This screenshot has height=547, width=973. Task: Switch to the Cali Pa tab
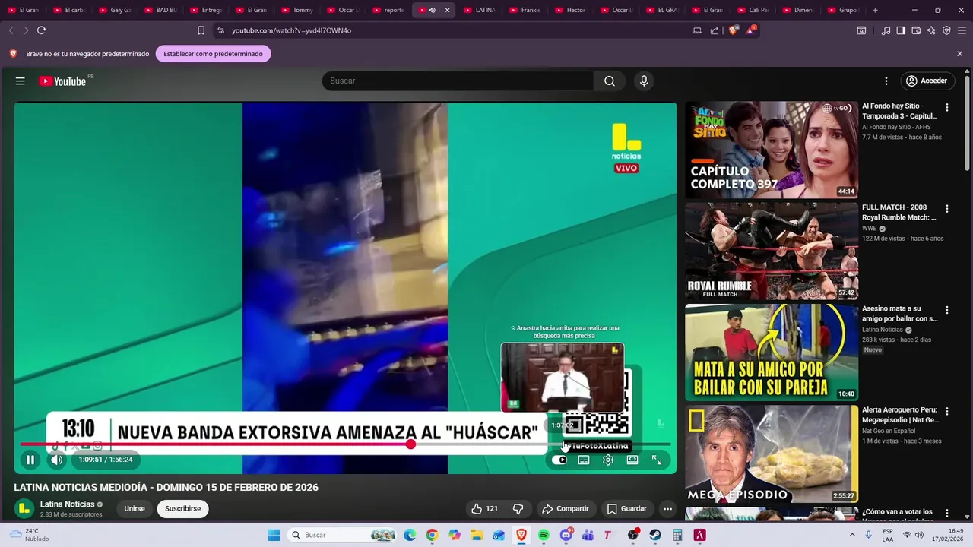click(x=753, y=10)
